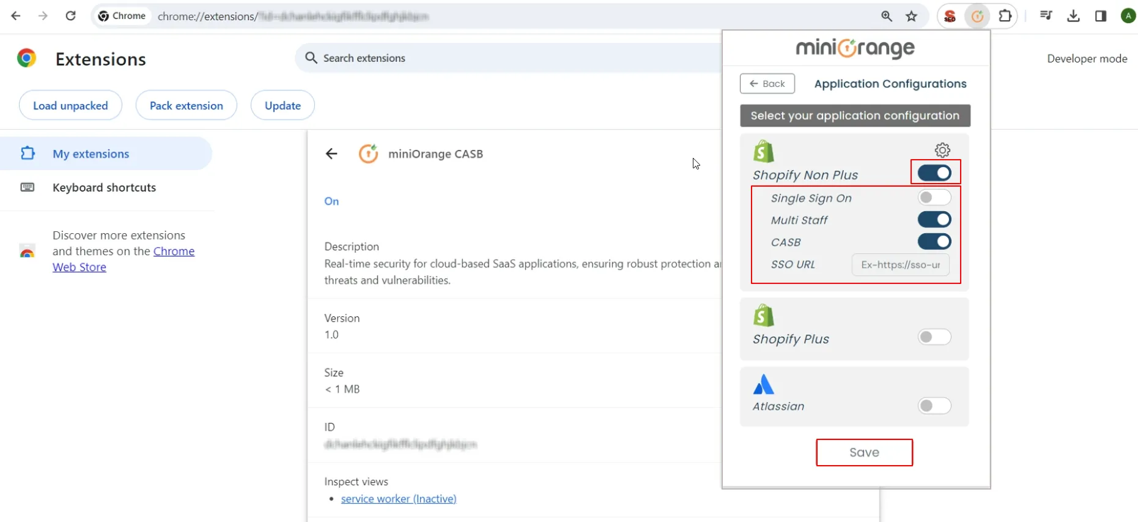This screenshot has height=522, width=1138.
Task: Click Back in miniOrange popup
Action: pyautogui.click(x=767, y=84)
